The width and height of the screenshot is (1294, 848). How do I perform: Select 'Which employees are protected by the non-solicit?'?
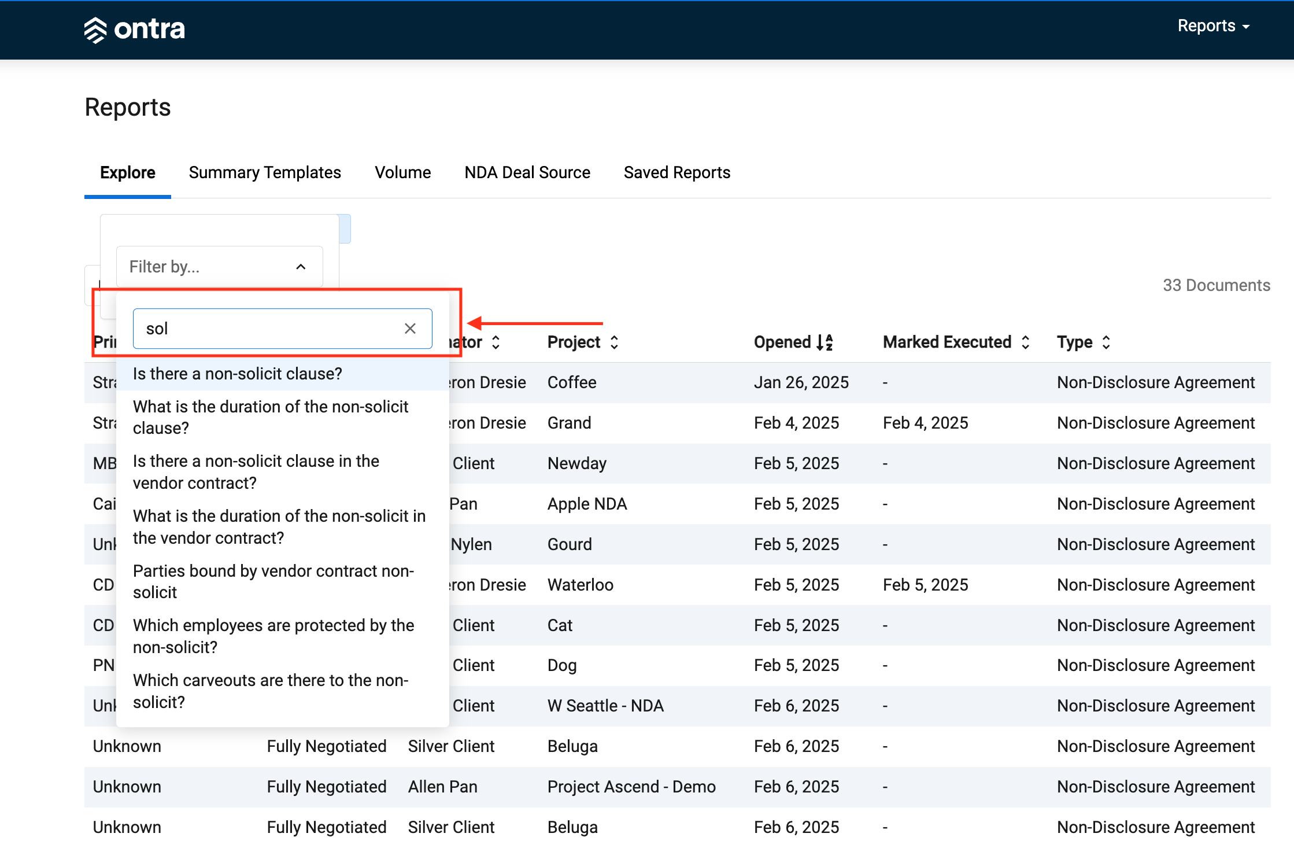pos(283,636)
